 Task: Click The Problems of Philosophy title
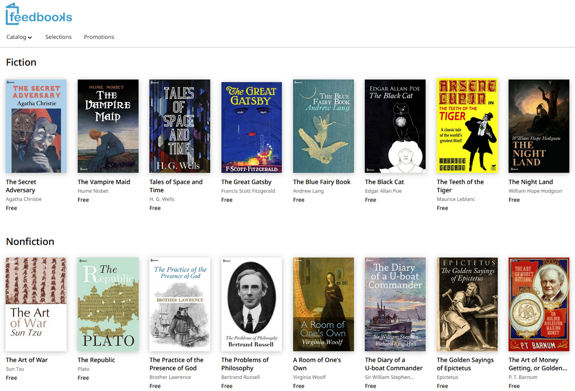(x=245, y=364)
